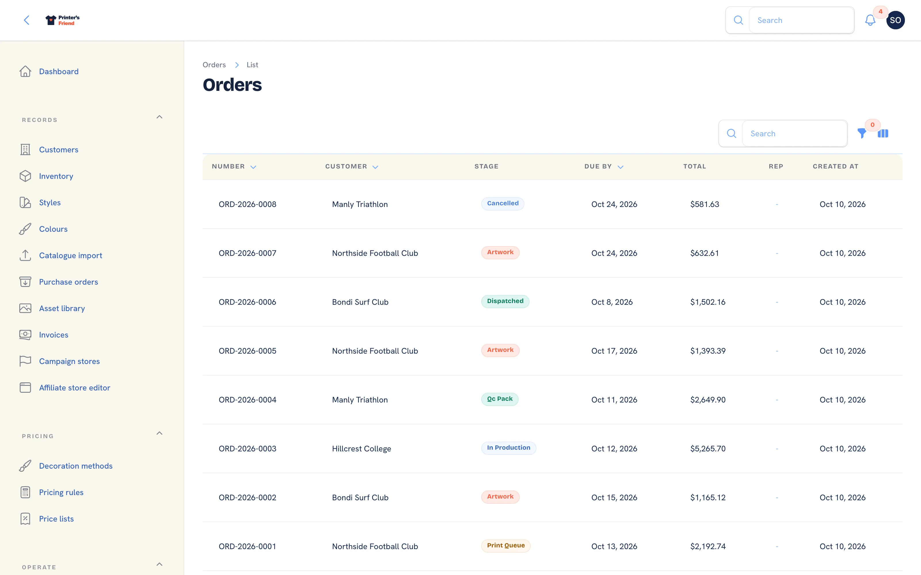Click the Inventory box icon

tap(25, 176)
